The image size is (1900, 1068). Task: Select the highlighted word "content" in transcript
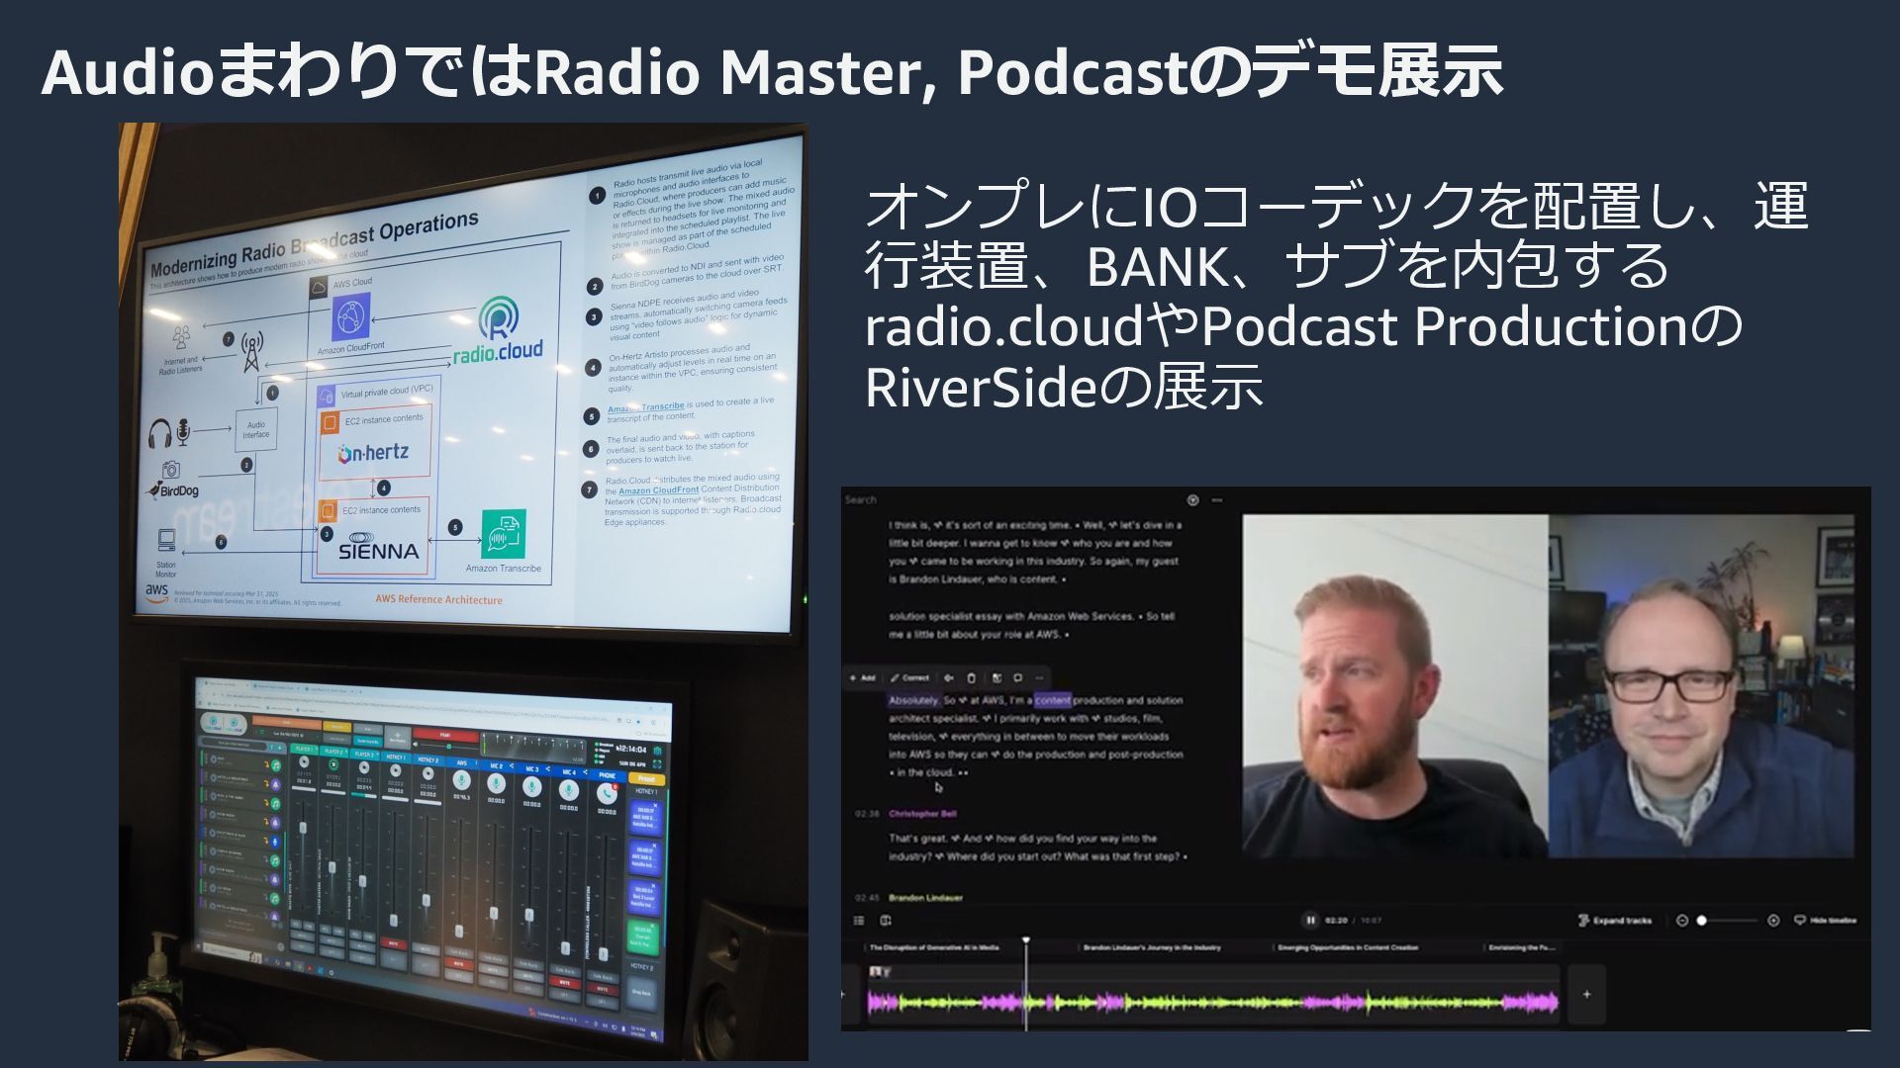tap(1053, 700)
